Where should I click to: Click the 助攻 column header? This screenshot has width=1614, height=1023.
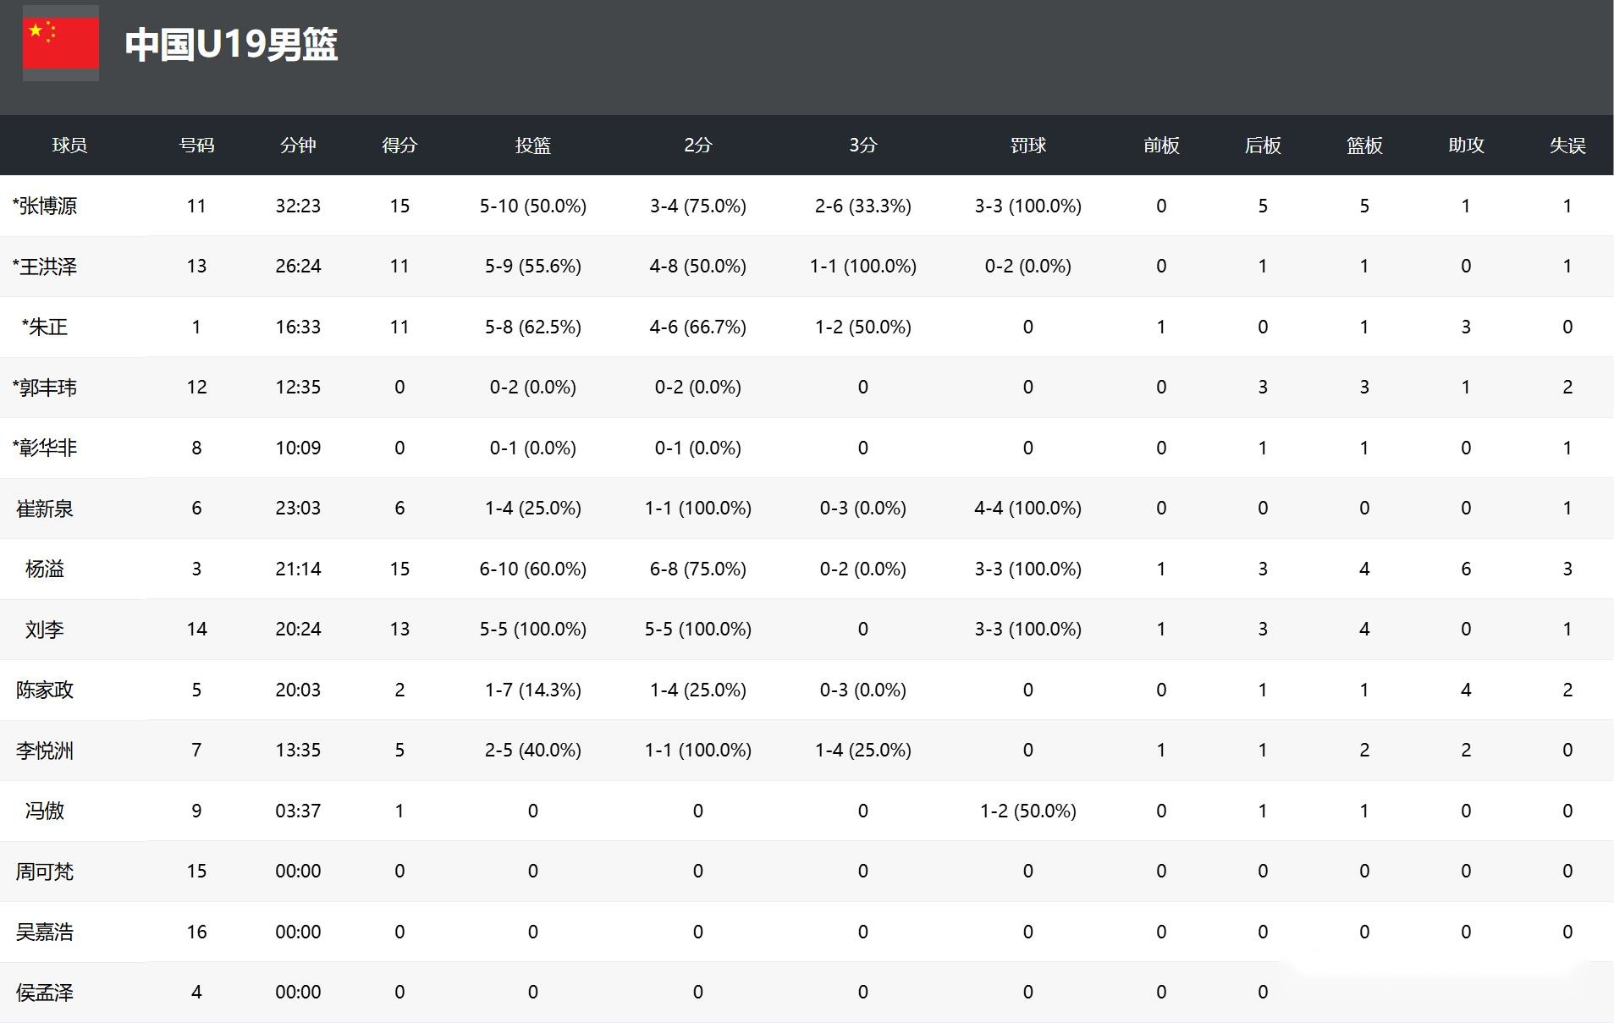pos(1466,146)
